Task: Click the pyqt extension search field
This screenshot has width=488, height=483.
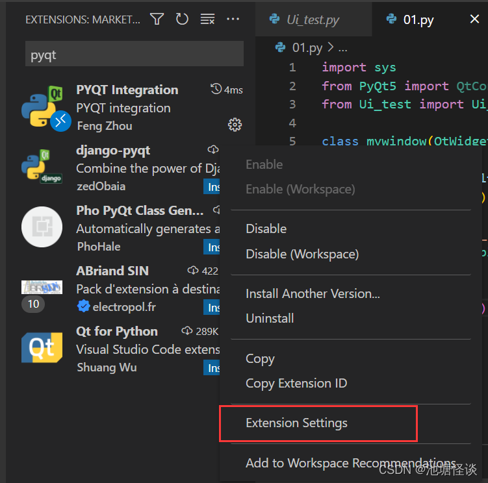Action: (134, 54)
